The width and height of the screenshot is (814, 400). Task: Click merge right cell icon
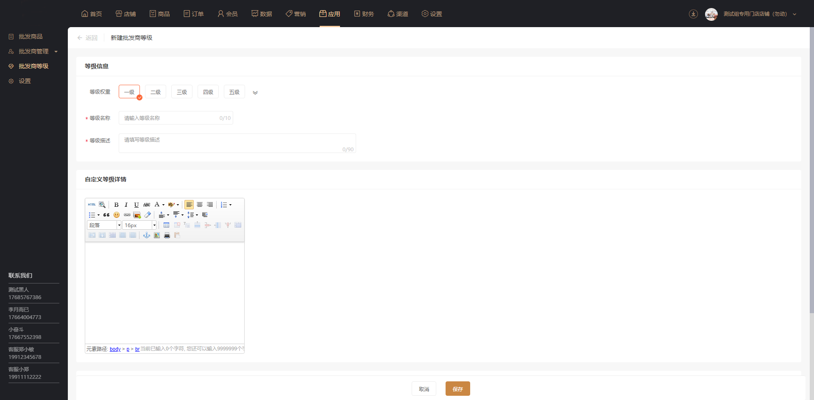[92, 235]
